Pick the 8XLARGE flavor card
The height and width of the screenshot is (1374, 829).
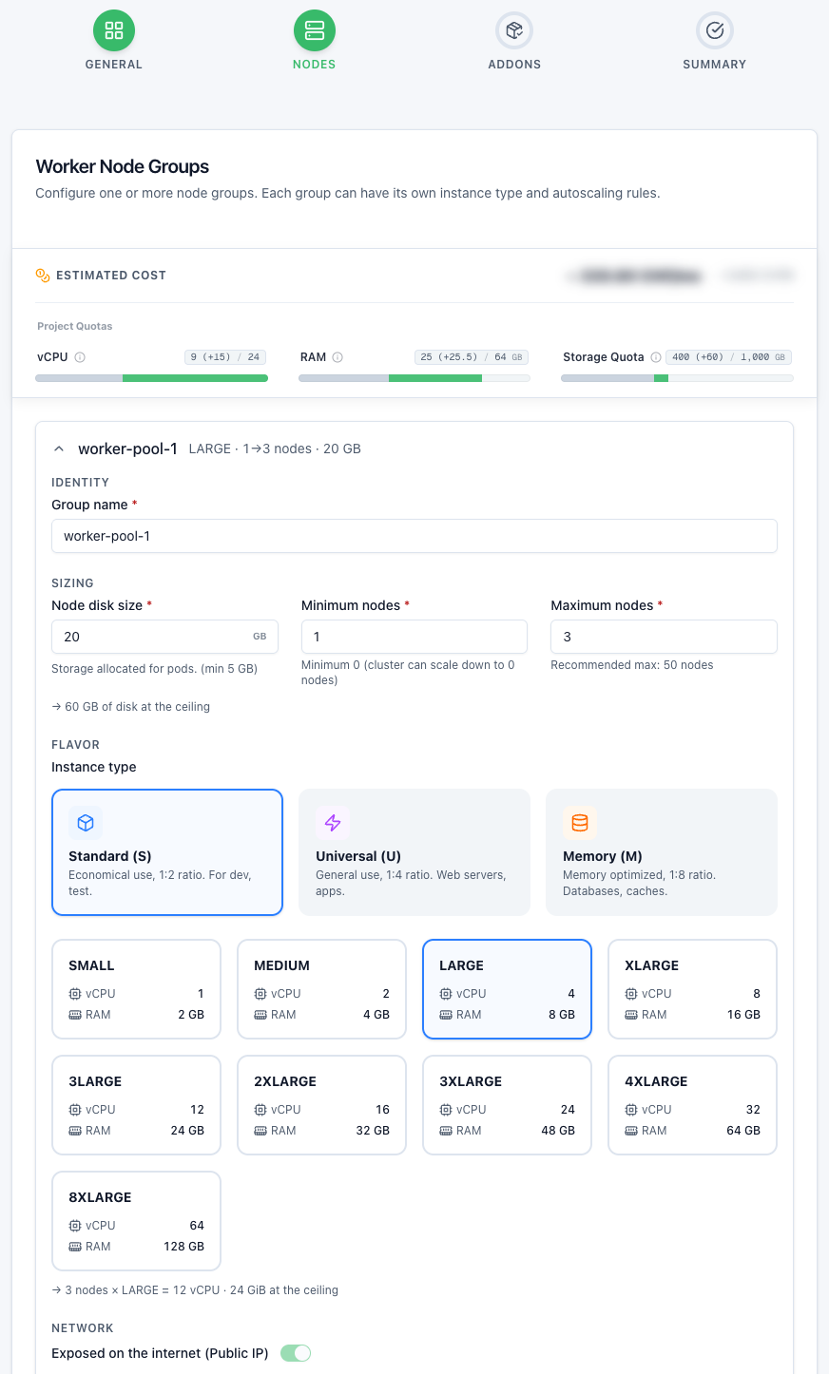[x=136, y=1221]
